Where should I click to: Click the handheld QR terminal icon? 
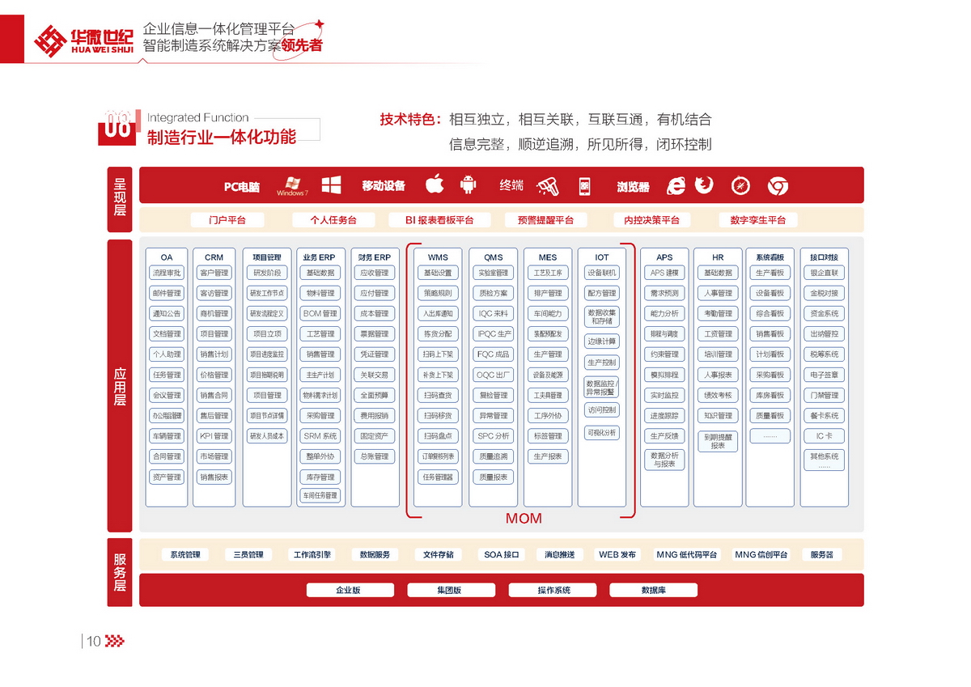[585, 186]
